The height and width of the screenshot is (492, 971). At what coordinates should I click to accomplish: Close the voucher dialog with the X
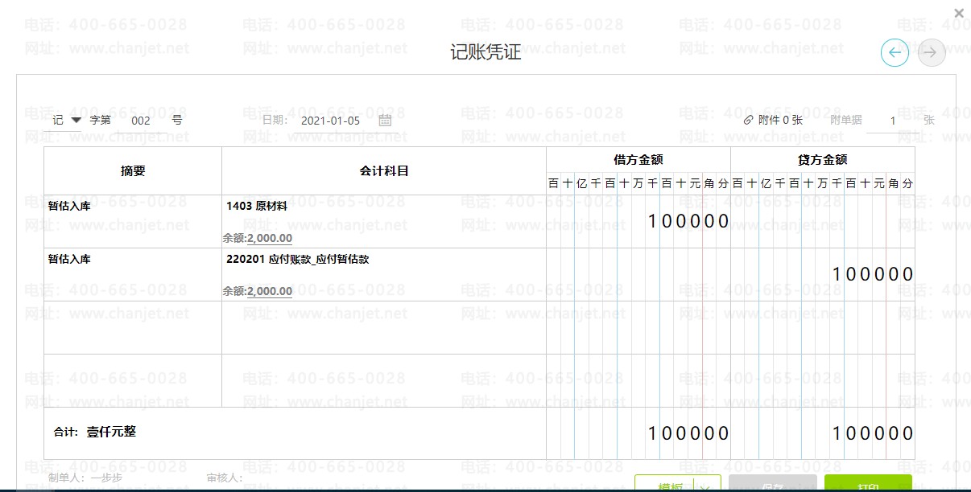tap(958, 13)
